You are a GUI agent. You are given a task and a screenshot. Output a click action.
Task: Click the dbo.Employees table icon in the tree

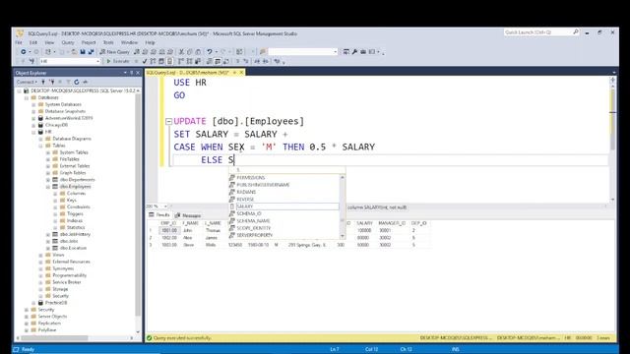(55, 186)
